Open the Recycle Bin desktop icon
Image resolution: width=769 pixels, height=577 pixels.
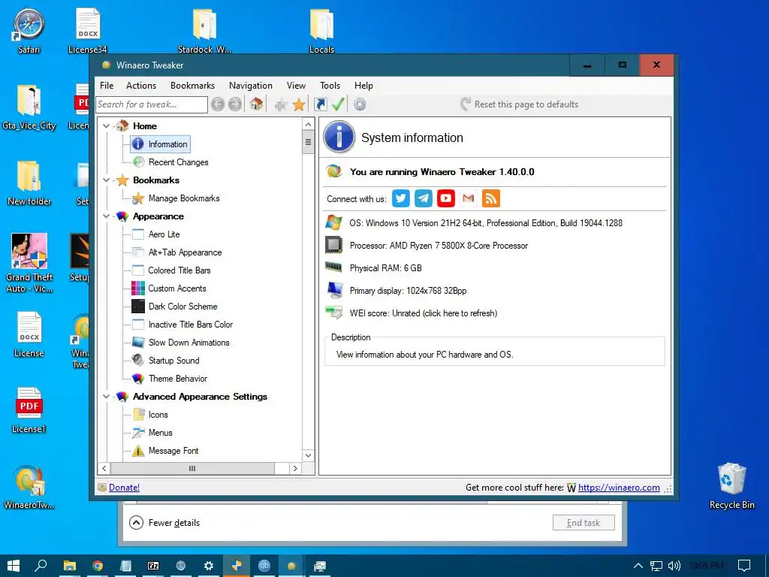(731, 486)
